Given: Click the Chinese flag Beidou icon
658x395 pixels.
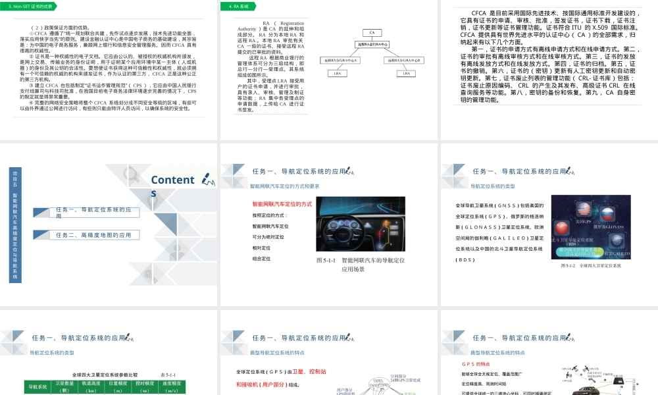Looking at the screenshot, I should click(561, 228).
